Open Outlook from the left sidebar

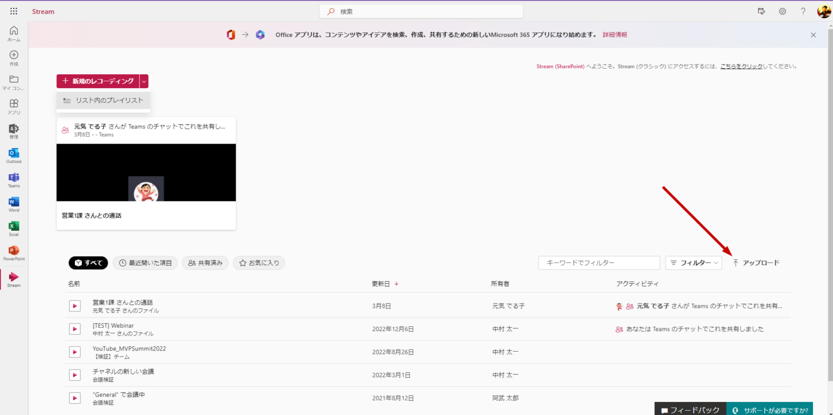click(x=14, y=155)
